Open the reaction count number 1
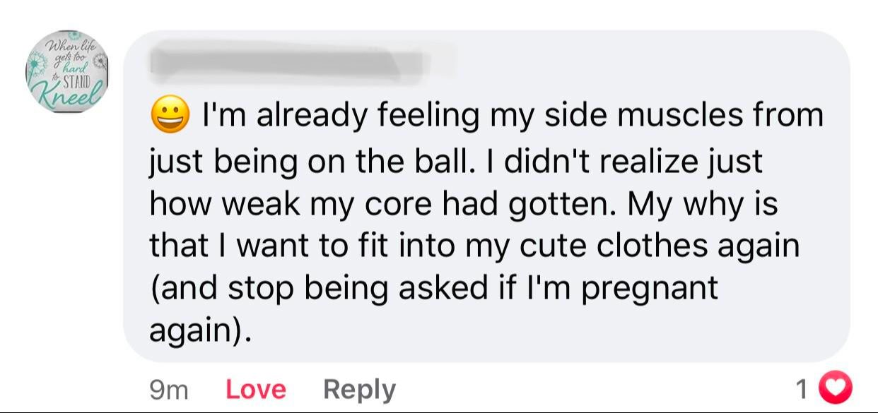 click(802, 389)
